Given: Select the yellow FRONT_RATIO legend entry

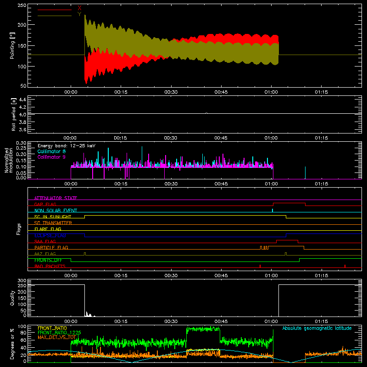Looking at the screenshot, I should tap(52, 328).
